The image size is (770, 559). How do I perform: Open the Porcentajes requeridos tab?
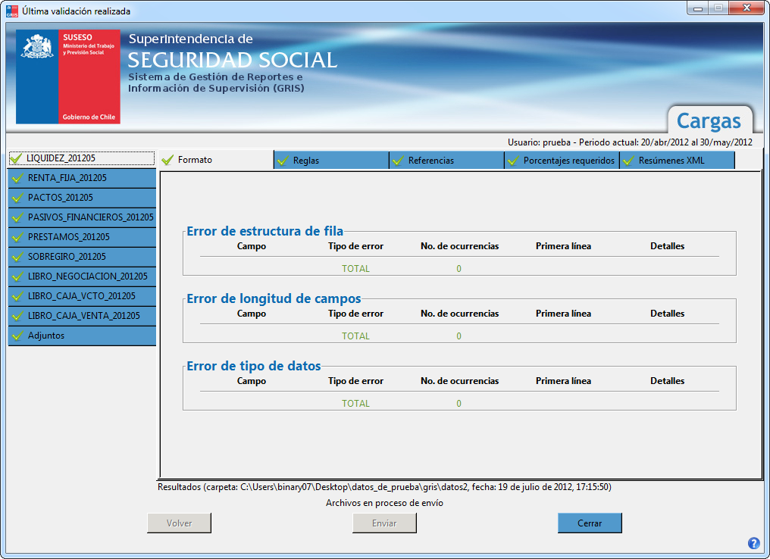[x=562, y=161]
